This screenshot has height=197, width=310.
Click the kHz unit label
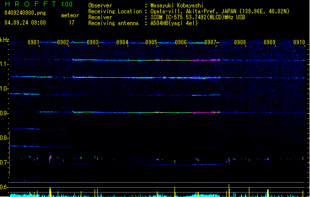click(x=5, y=40)
